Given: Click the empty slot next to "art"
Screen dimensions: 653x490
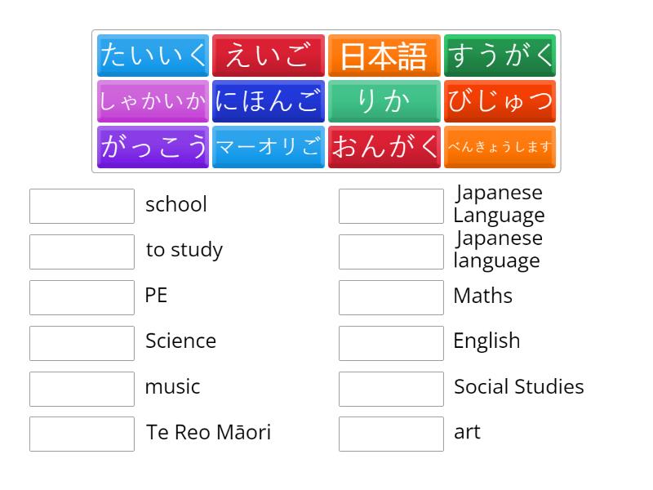Looking at the screenshot, I should 391,434.
